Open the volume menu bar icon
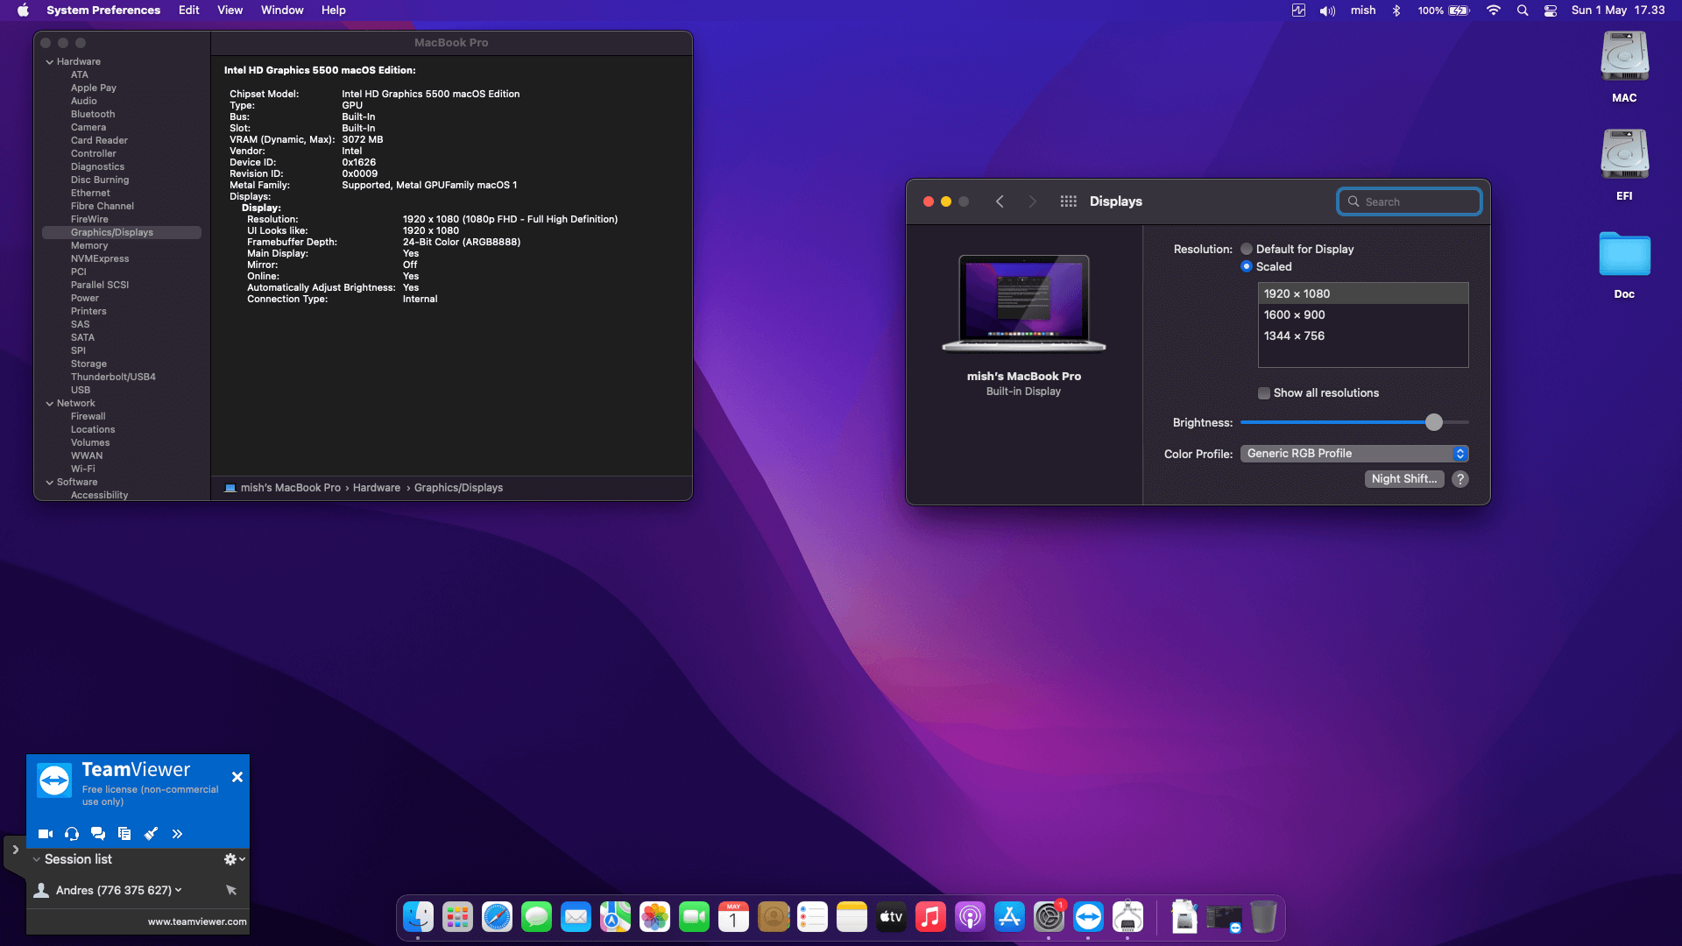Screen dimensions: 1682x946 click(1327, 11)
